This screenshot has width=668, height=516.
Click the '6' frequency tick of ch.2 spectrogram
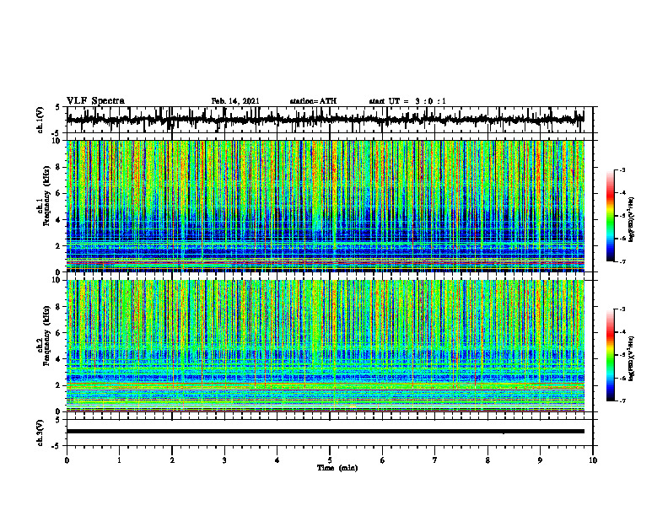59,333
